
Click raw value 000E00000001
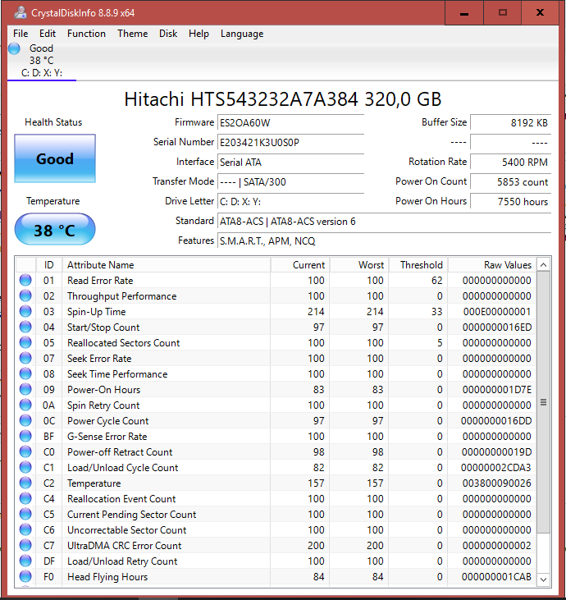pyautogui.click(x=497, y=311)
